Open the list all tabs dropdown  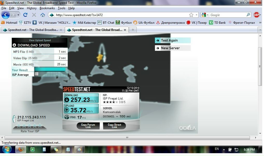(x=260, y=30)
